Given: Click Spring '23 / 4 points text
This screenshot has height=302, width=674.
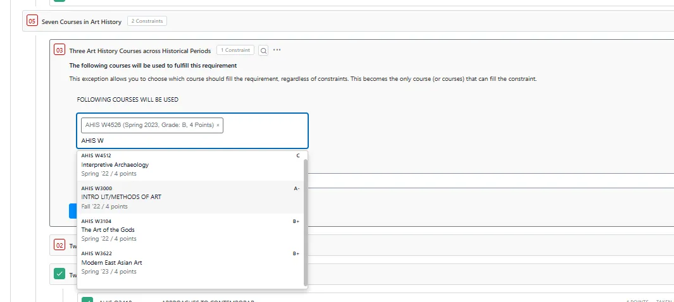Looking at the screenshot, I should point(109,272).
